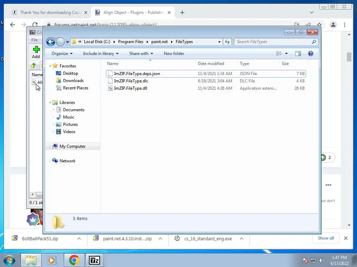This screenshot has height=267, width=357.
Task: Select the ImZIP.FileType.deps.json file
Action: (x=206, y=74)
